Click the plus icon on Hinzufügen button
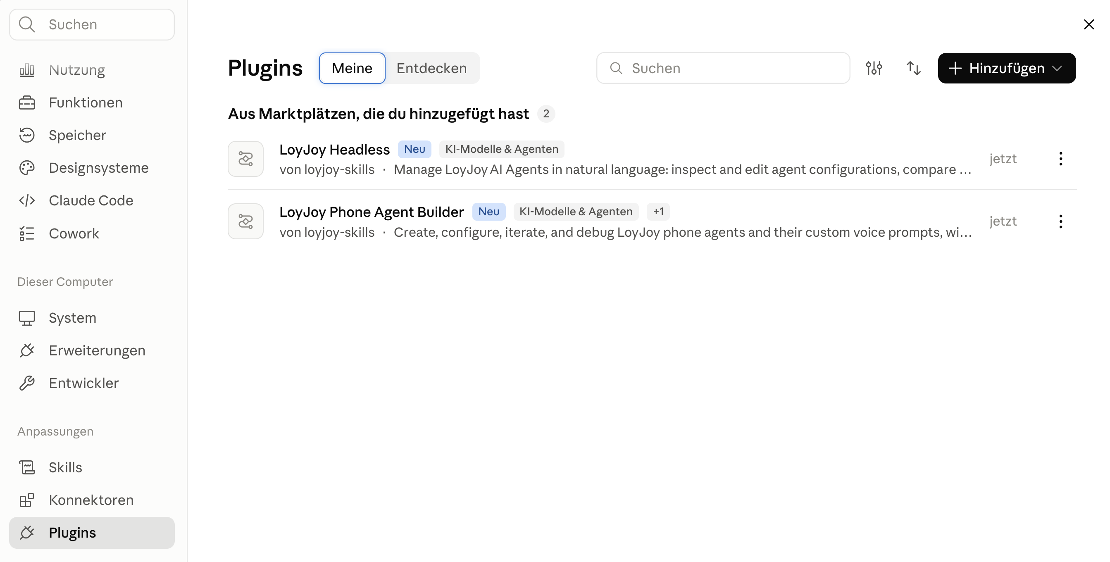 955,68
